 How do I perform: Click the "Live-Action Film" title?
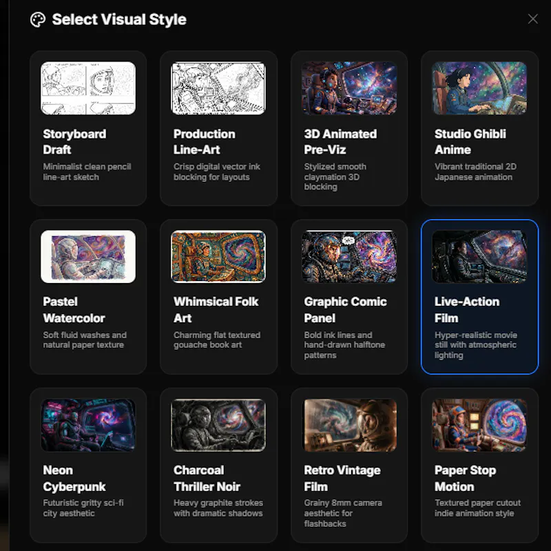[467, 310]
